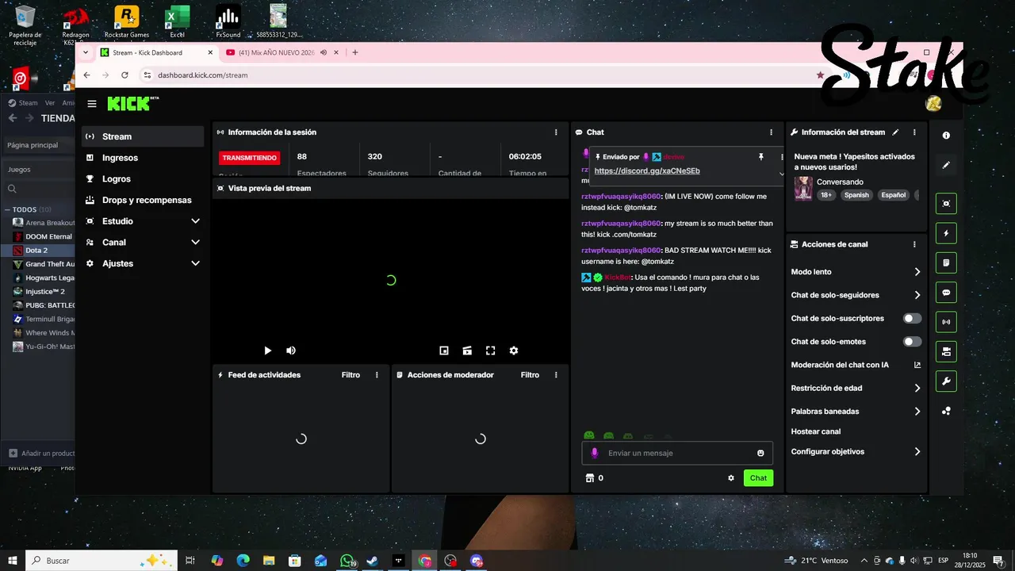Open options menu of Feed de actividades

tap(377, 375)
